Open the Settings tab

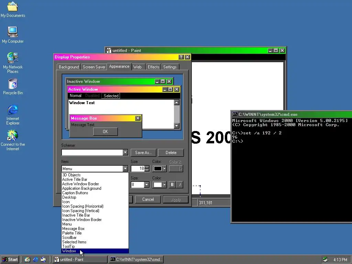(x=170, y=67)
